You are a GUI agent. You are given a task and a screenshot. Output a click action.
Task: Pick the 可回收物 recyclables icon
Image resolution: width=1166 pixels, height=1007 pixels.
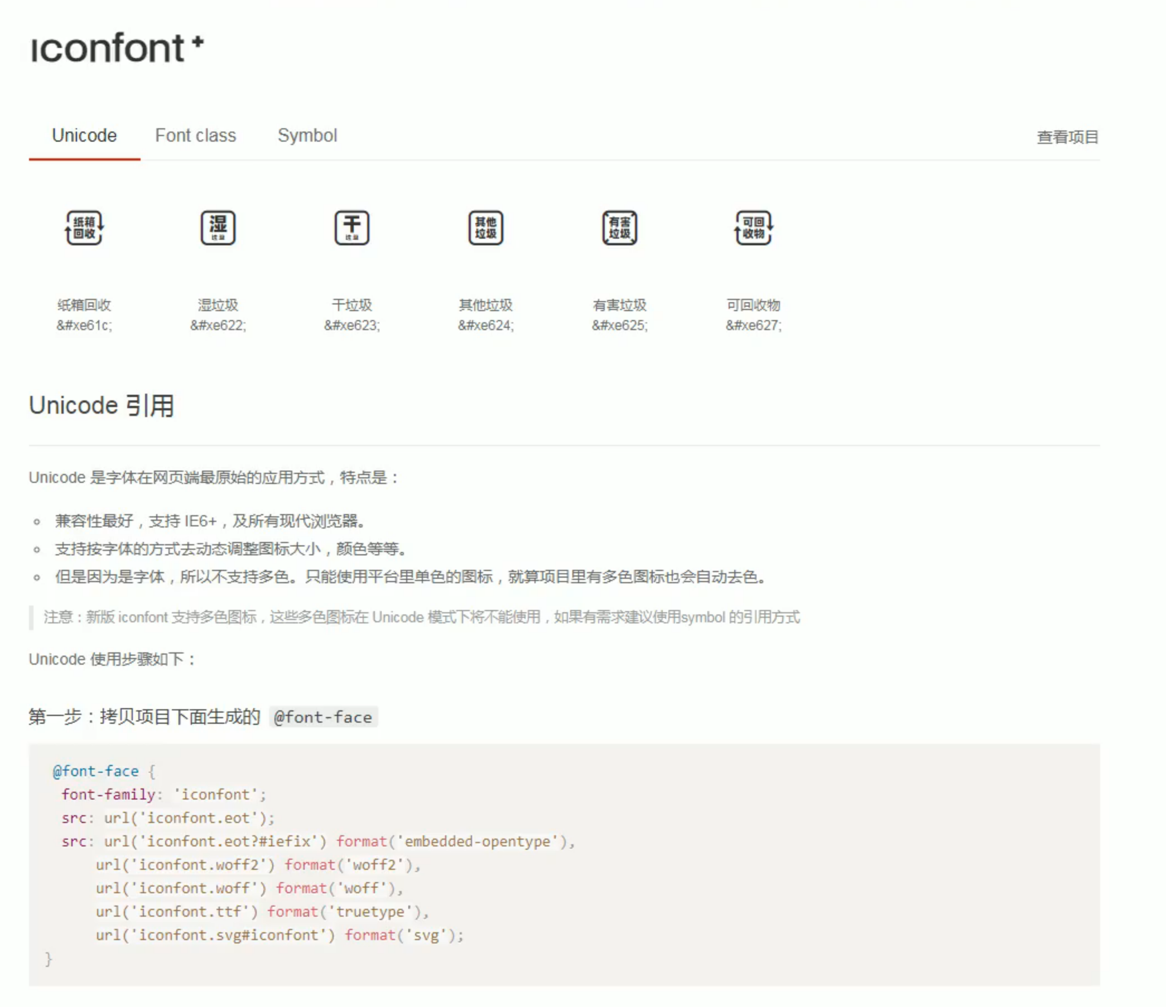754,228
